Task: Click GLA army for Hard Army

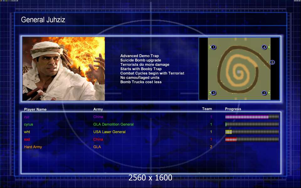Action: (97, 147)
